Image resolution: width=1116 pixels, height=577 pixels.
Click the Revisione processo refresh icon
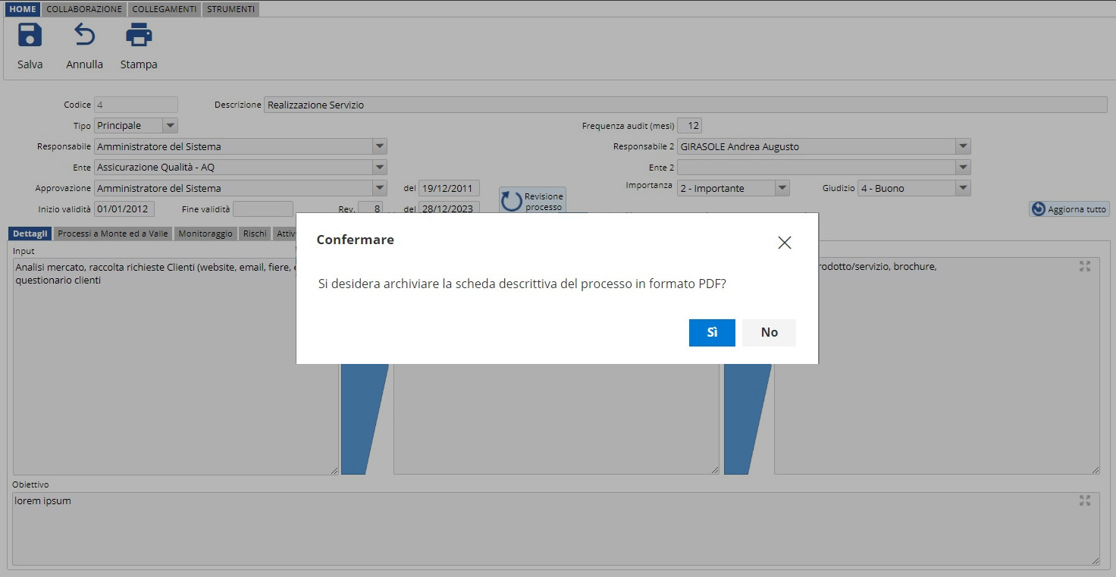pos(512,202)
